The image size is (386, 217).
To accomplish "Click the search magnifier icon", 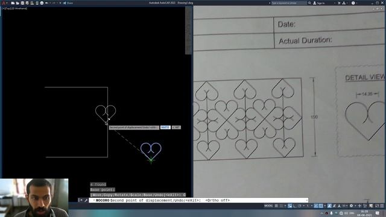I will [x=309, y=3].
